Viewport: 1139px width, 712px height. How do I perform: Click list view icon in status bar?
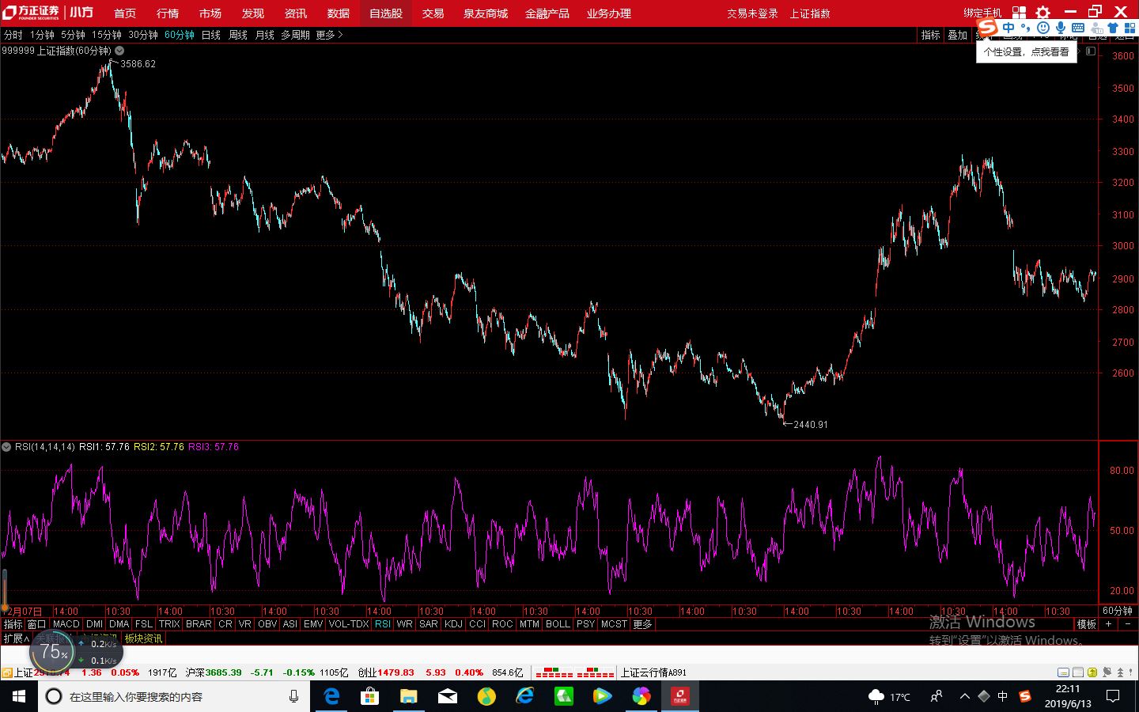click(1078, 672)
